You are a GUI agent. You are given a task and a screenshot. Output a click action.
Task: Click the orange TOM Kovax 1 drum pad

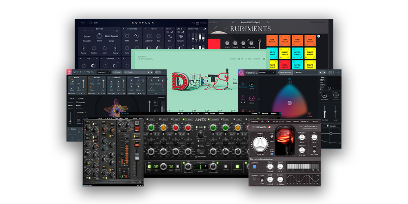click(272, 41)
